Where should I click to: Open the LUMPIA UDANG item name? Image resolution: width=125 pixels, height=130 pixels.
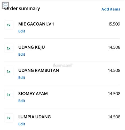(35, 117)
